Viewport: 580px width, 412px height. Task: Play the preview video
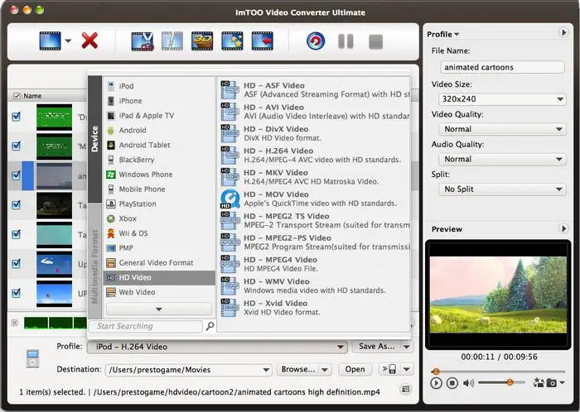(436, 383)
